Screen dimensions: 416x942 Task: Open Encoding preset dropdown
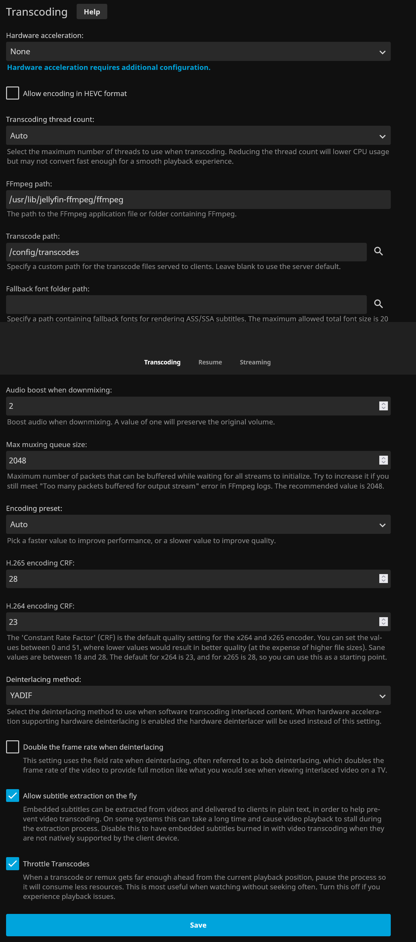click(x=198, y=524)
